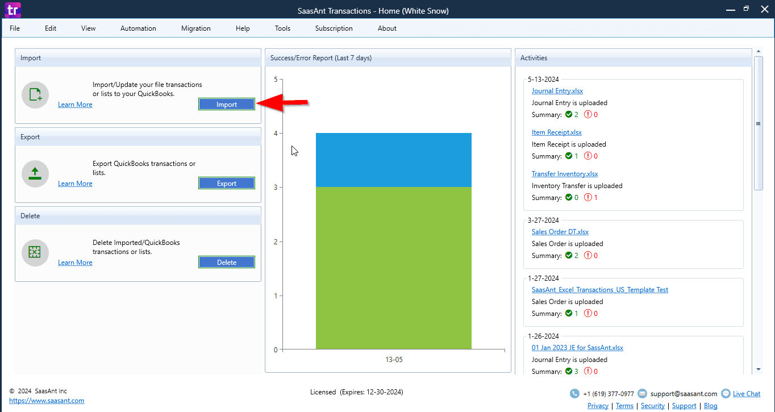
Task: Open the Journal Entry.xlsx activity link
Action: 557,91
